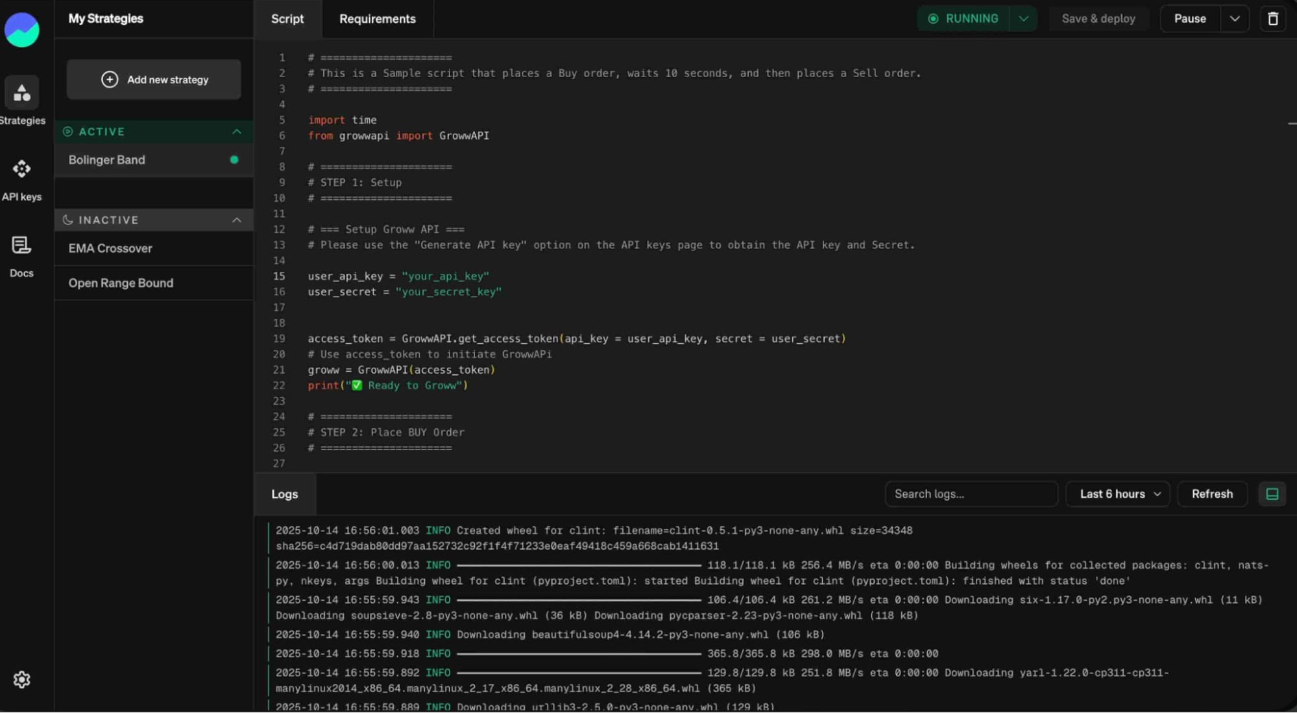Screen dimensions: 1297x713
Task: Open the Strategies sidebar icon
Action: point(21,93)
